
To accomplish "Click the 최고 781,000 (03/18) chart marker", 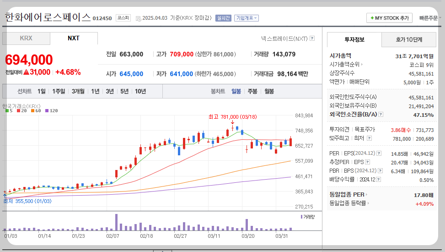I will click(x=232, y=117).
